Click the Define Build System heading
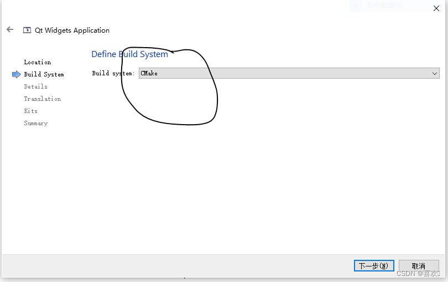 pyautogui.click(x=130, y=54)
